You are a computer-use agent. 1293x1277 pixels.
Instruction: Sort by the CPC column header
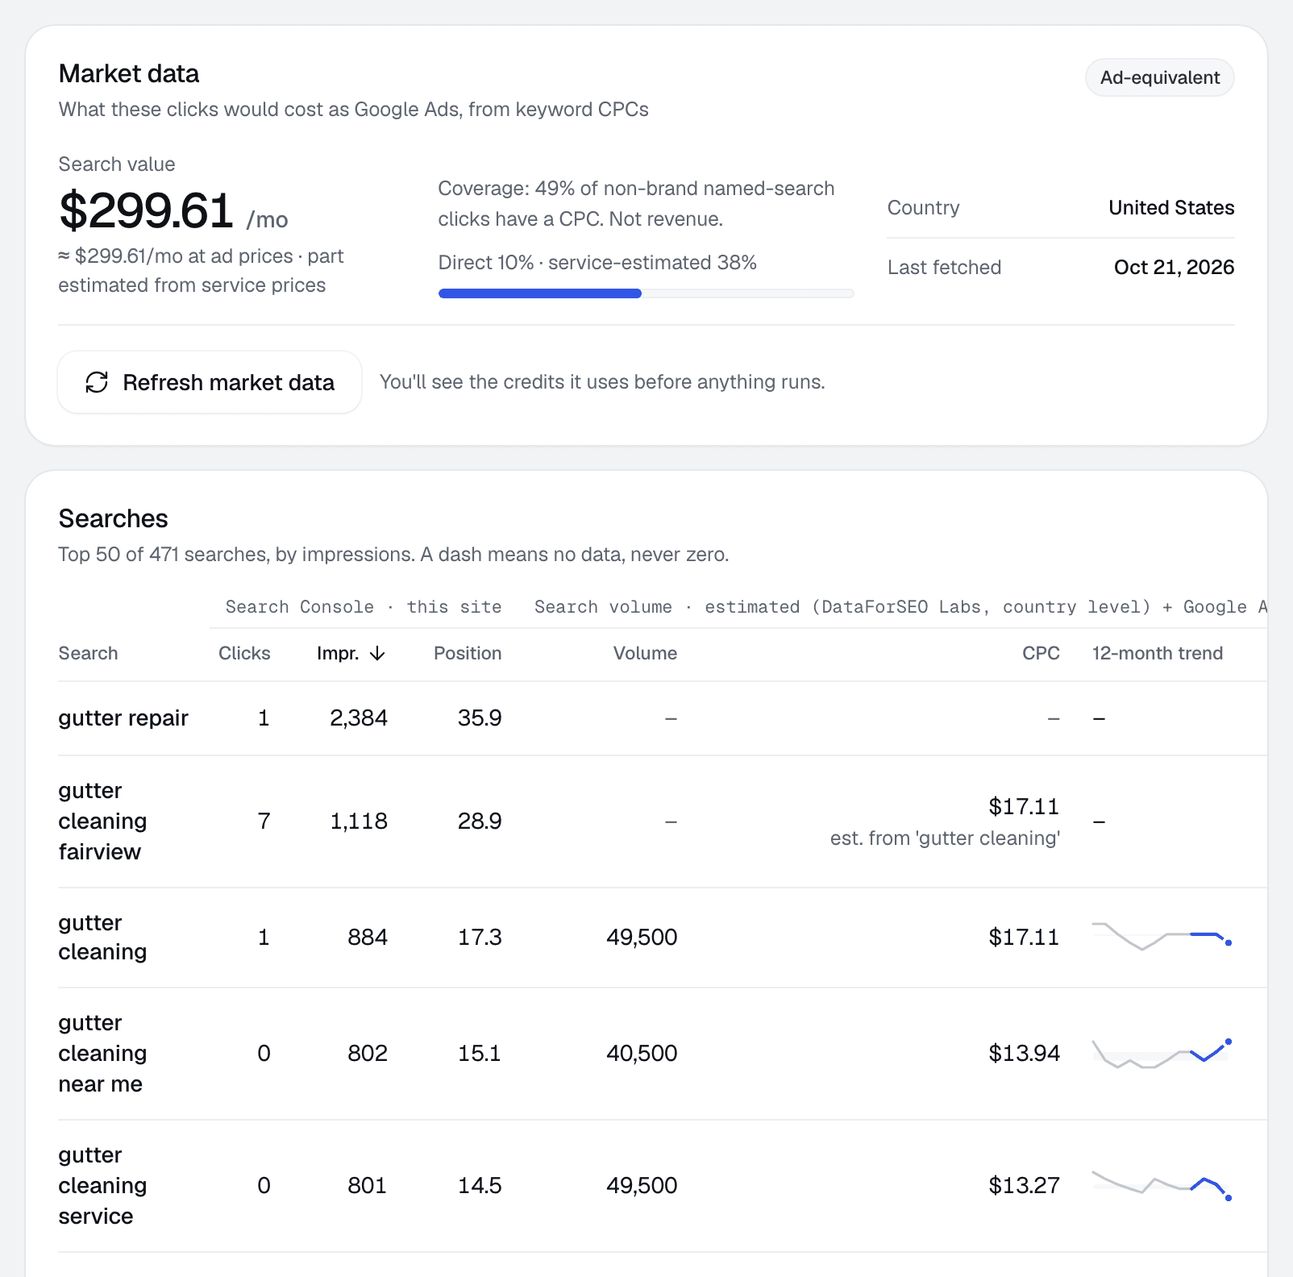1041,653
